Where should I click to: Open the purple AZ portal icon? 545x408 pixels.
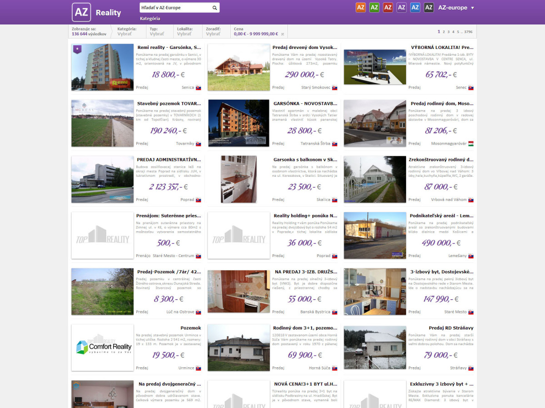click(x=401, y=7)
